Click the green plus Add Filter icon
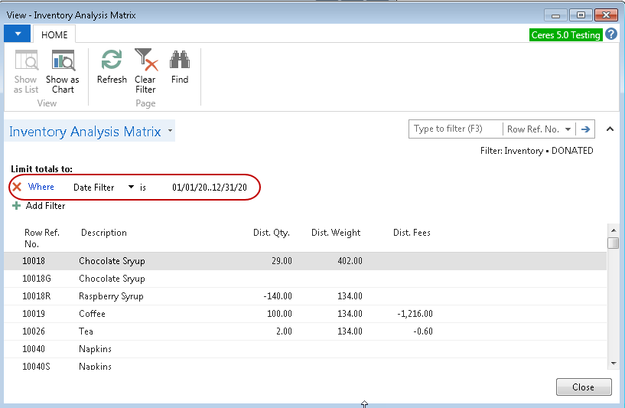 pyautogui.click(x=17, y=206)
